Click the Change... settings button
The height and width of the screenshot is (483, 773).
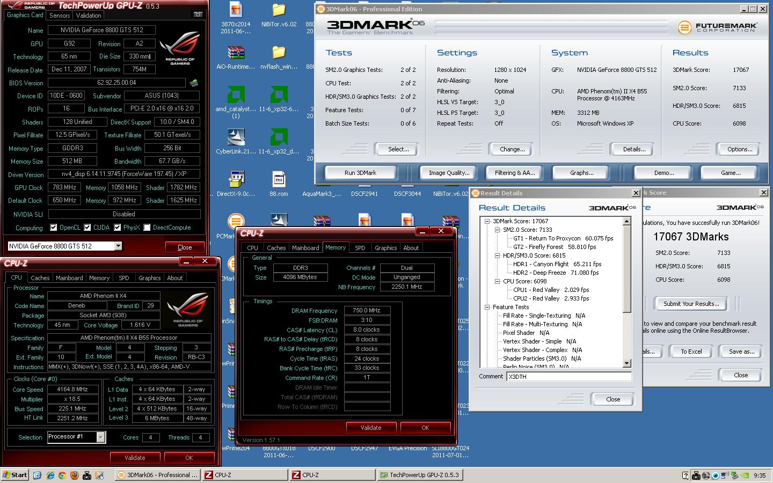[x=512, y=149]
